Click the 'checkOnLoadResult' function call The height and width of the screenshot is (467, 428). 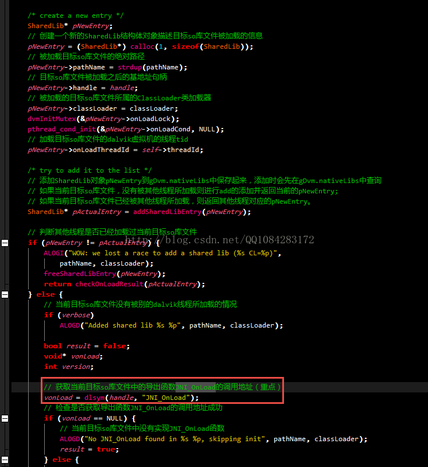pos(110,284)
